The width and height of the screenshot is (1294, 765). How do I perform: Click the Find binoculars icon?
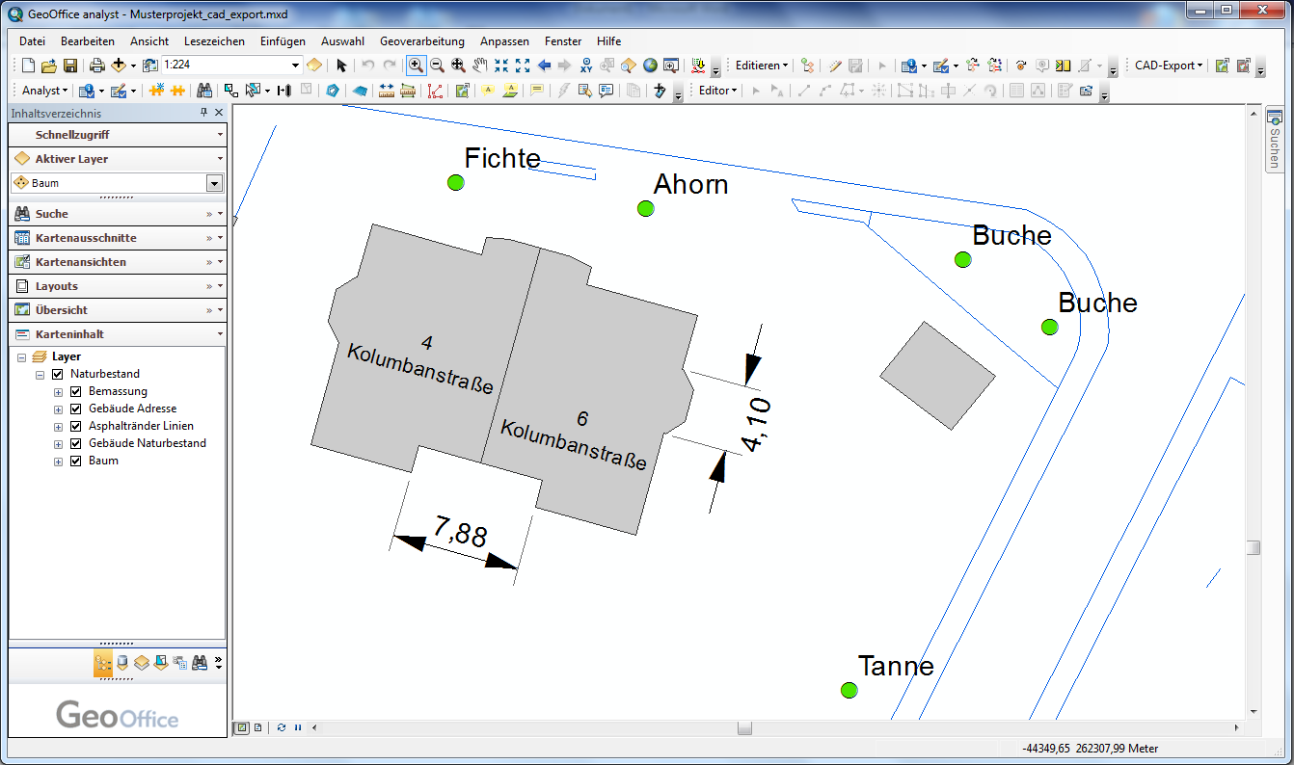click(x=205, y=92)
